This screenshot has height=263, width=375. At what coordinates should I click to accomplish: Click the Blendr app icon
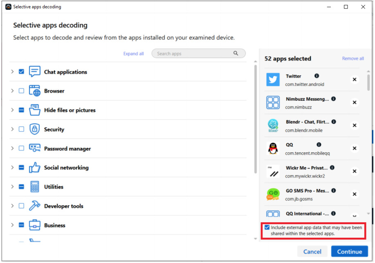pos(273,125)
